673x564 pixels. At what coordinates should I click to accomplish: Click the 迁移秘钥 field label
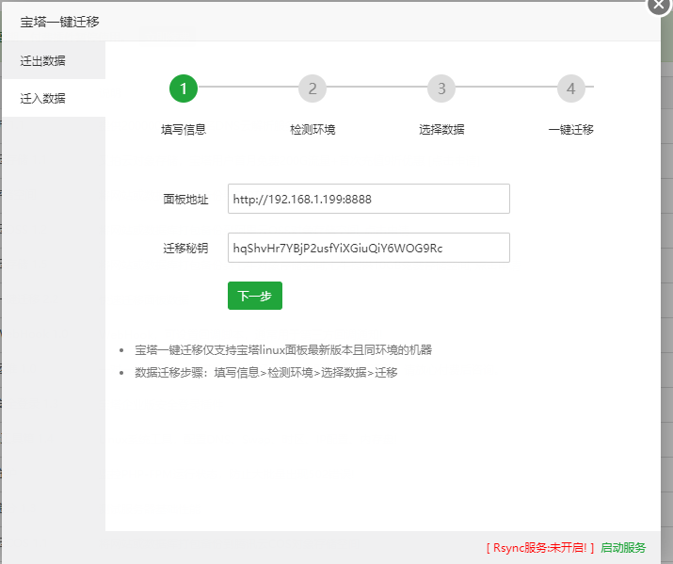click(185, 248)
